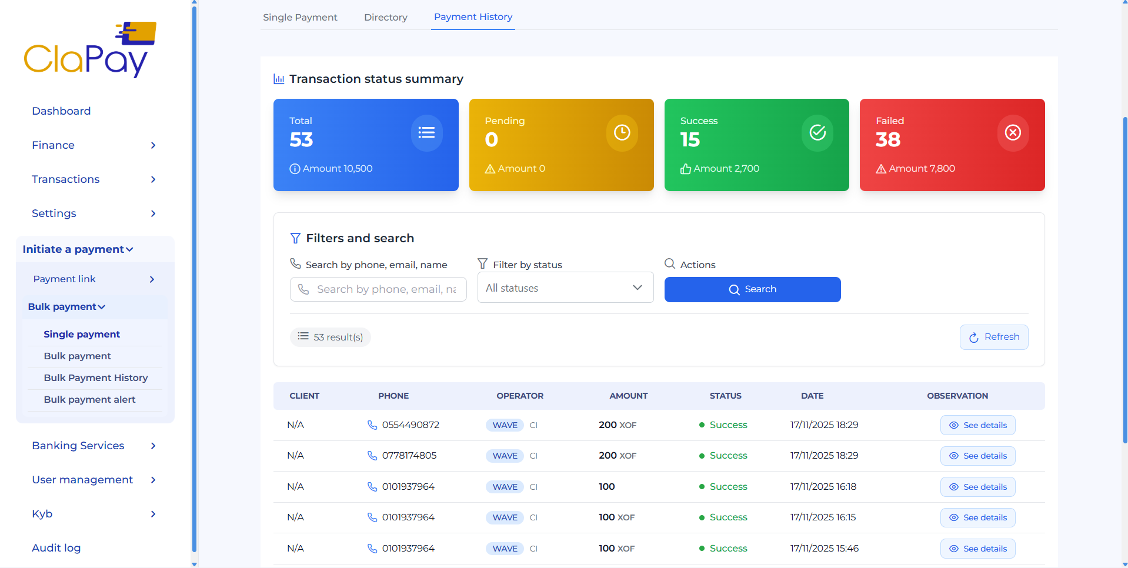
Task: Click the list icon on the Total card
Action: click(427, 133)
